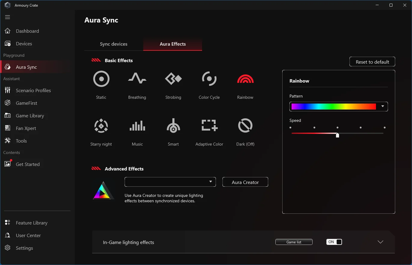Choose the Adaptive Color effect icon
The image size is (412, 265).
click(209, 125)
